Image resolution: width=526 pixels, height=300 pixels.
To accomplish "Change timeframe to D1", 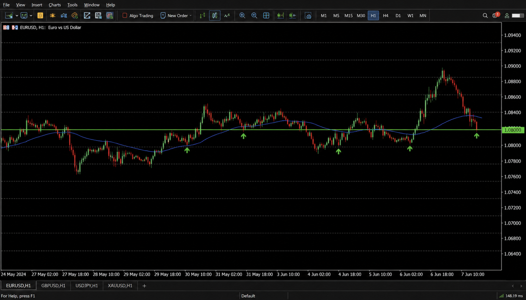I will [x=398, y=16].
